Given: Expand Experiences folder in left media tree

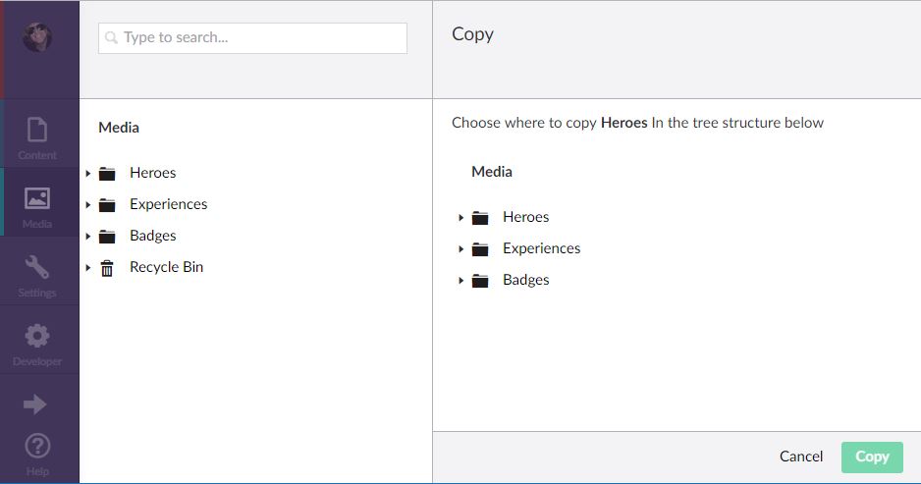Looking at the screenshot, I should click(88, 205).
